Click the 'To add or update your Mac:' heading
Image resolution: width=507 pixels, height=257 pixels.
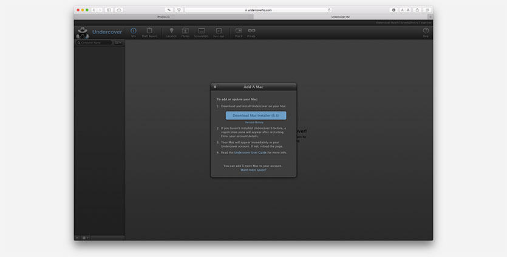click(x=237, y=99)
